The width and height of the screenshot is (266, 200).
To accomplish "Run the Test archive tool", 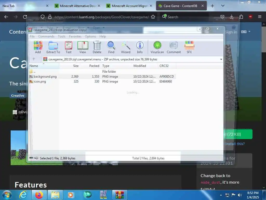I will (69, 47).
